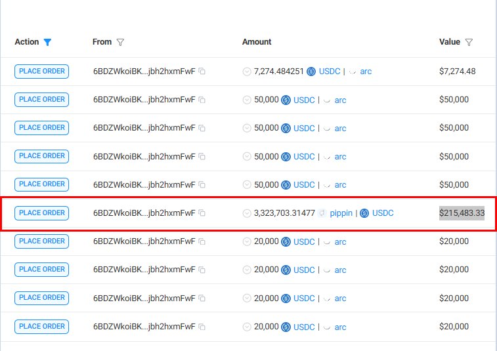
Task: Expand amount details of the first 50,000 row
Action: [247, 100]
